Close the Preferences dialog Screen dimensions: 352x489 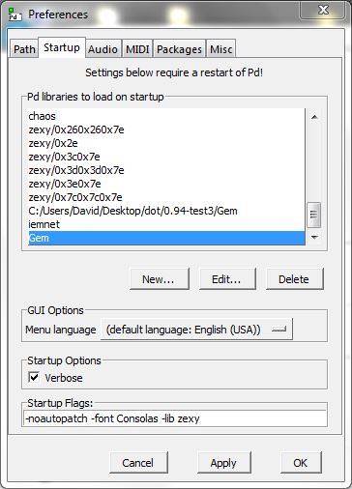click(323, 11)
